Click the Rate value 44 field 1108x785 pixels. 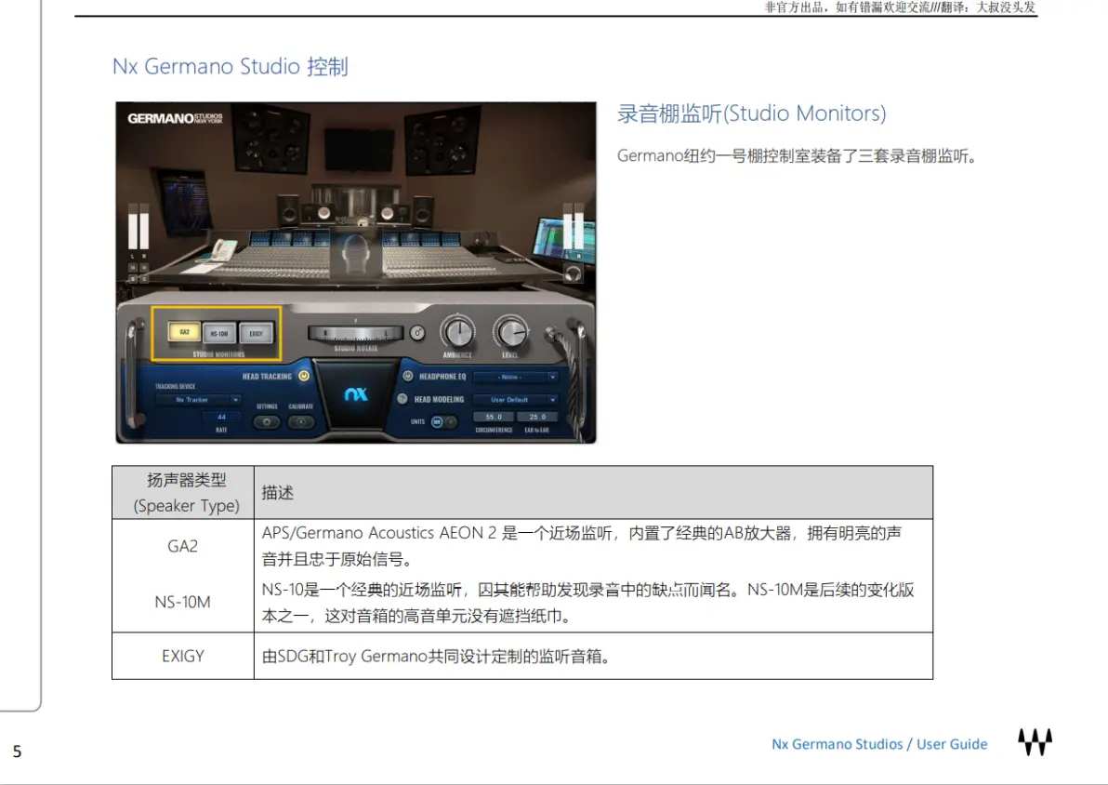coord(222,417)
